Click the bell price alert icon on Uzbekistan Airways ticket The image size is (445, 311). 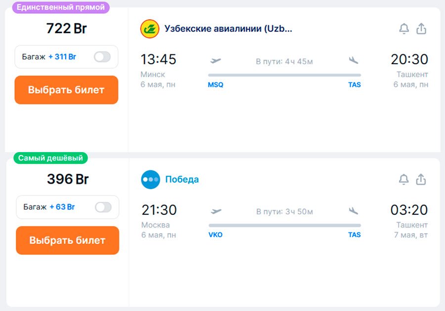click(403, 29)
